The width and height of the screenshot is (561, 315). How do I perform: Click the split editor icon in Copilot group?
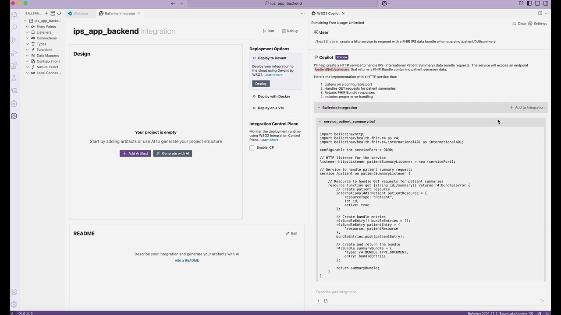[540, 14]
